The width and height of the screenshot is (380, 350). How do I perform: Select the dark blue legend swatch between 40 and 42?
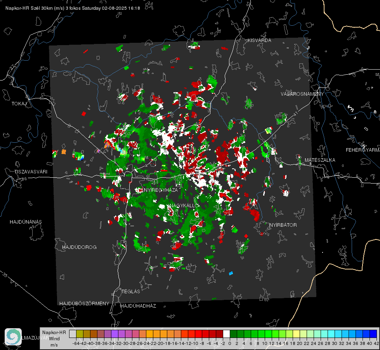point(373,334)
